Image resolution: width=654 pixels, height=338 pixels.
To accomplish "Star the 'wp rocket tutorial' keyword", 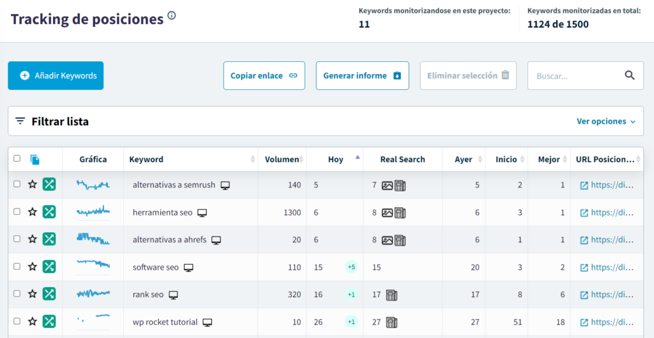I will [x=33, y=322].
